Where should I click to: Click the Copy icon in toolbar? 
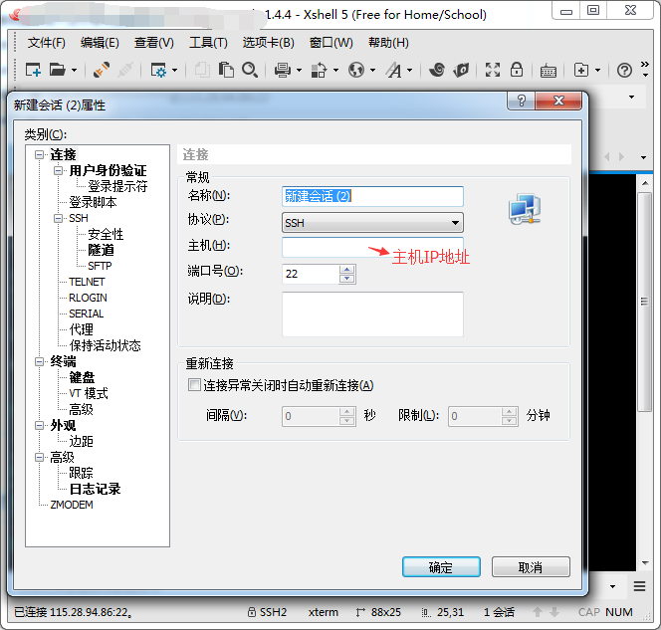click(x=202, y=70)
